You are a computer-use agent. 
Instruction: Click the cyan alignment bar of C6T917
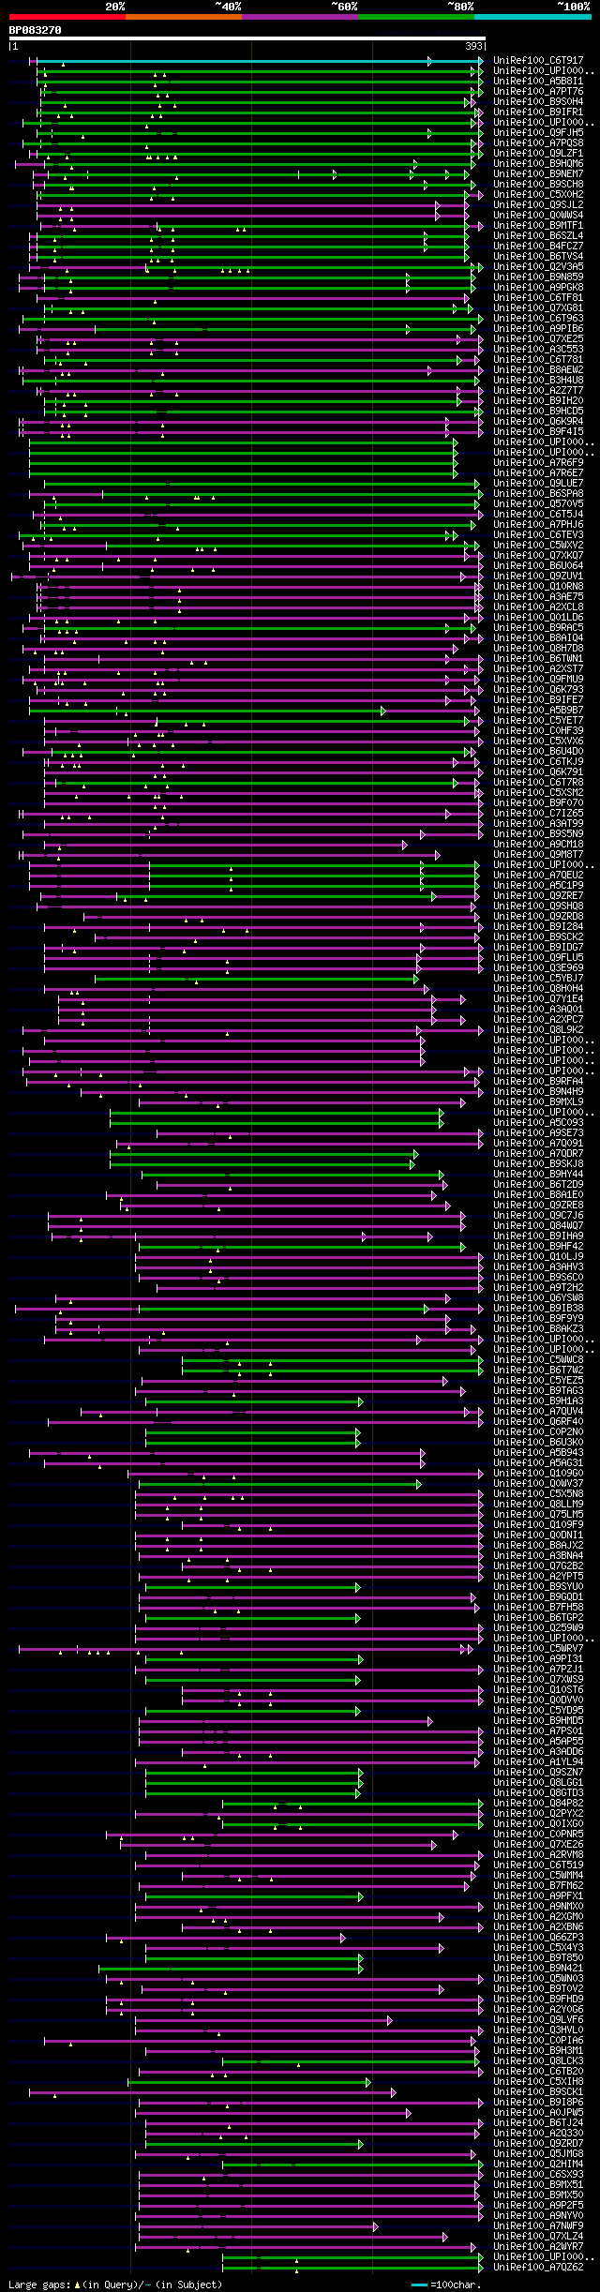point(259,61)
